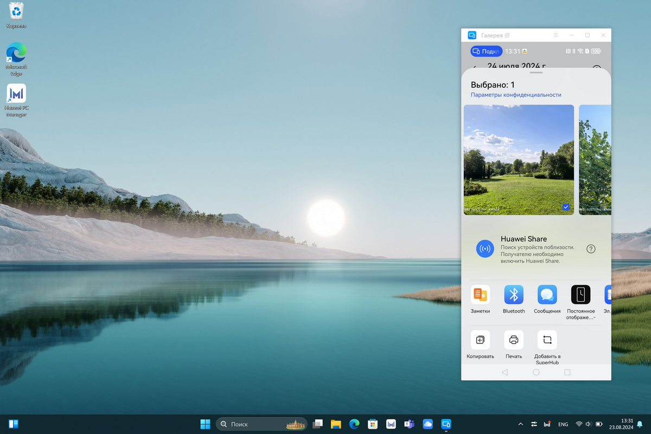The image size is (651, 434).
Task: Open Microsoft Teams from the taskbar
Action: click(x=409, y=424)
